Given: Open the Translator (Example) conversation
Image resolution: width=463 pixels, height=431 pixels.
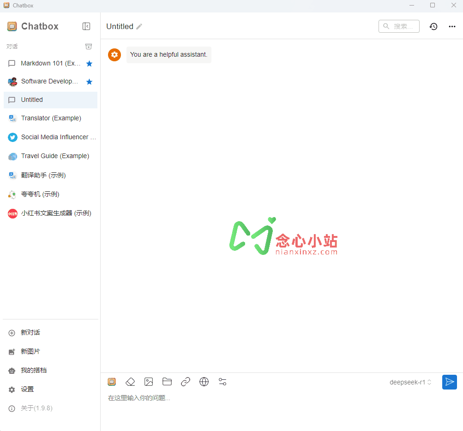Looking at the screenshot, I should 50,118.
